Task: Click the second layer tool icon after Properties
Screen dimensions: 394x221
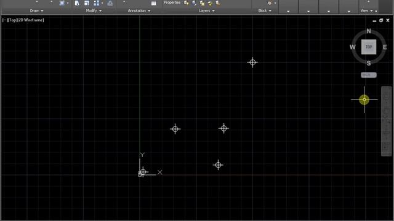Action: tap(194, 2)
